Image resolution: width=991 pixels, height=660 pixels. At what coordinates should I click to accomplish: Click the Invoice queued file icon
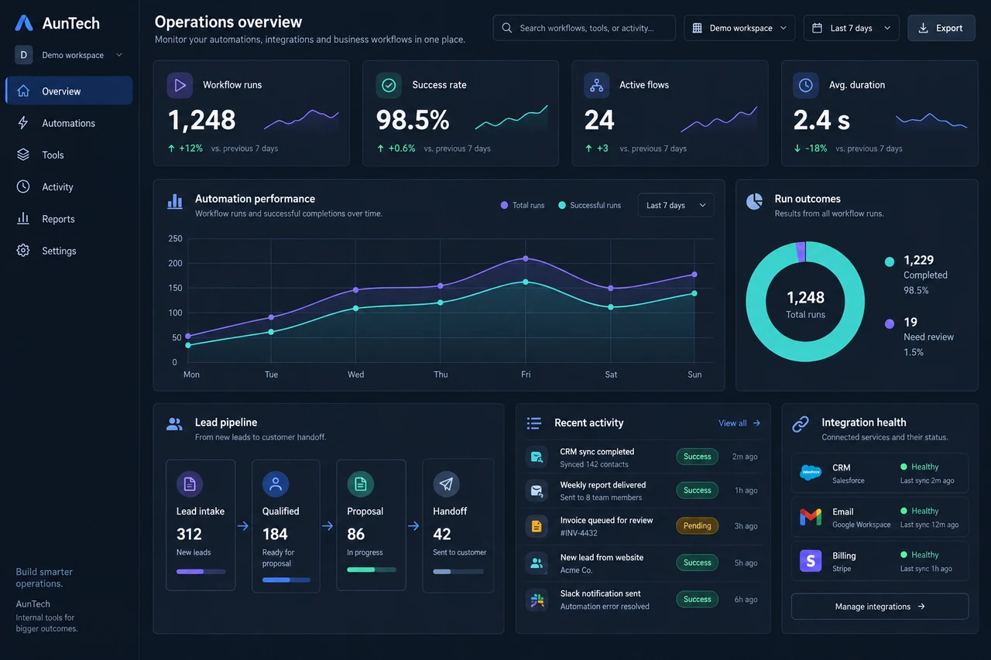[536, 526]
